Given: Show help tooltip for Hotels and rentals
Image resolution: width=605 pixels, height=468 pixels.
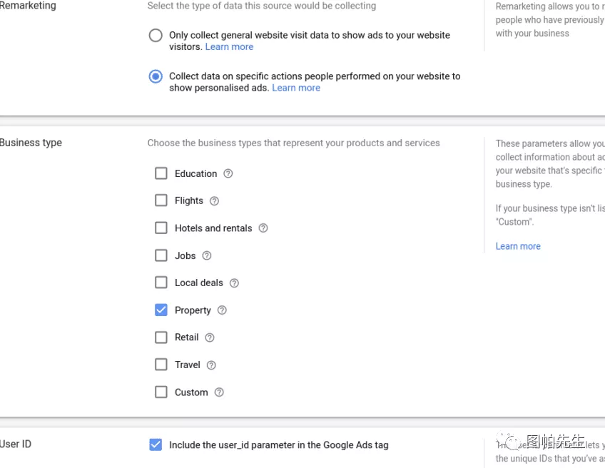Looking at the screenshot, I should click(x=263, y=228).
